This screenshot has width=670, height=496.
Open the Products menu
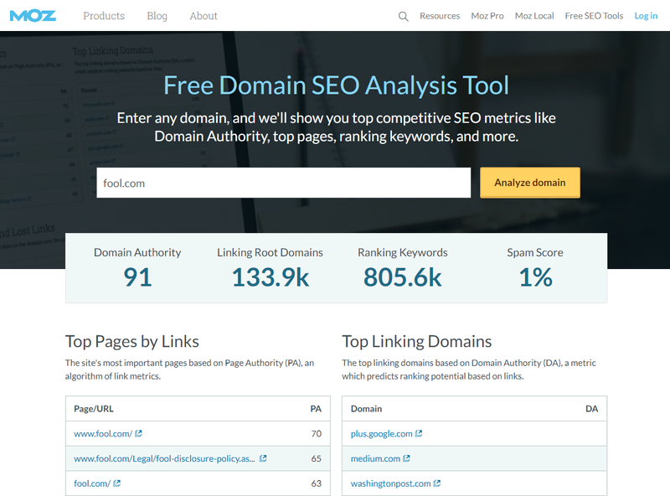pos(104,16)
